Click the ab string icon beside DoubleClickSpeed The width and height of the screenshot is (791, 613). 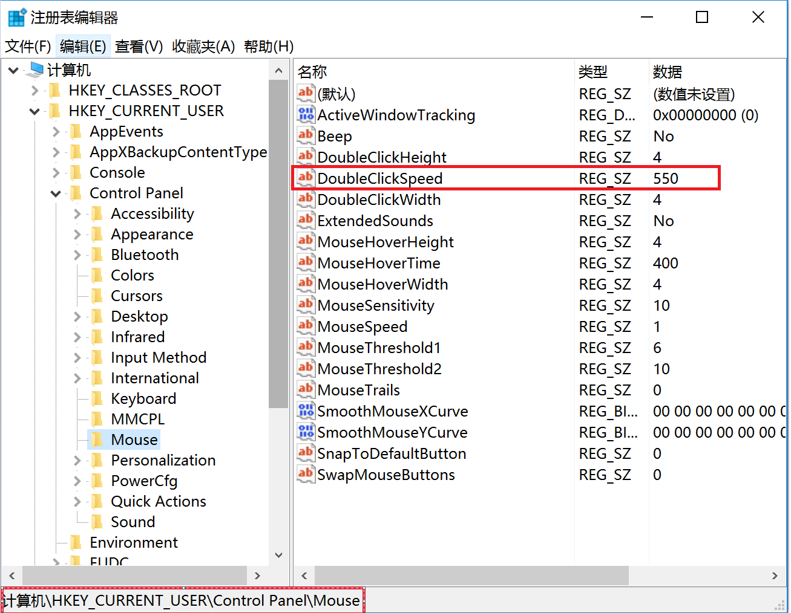coord(306,178)
